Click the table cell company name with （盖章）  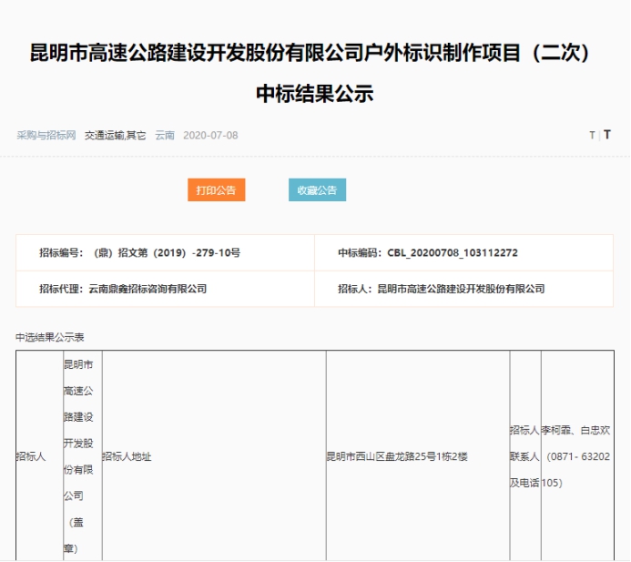[x=80, y=455]
